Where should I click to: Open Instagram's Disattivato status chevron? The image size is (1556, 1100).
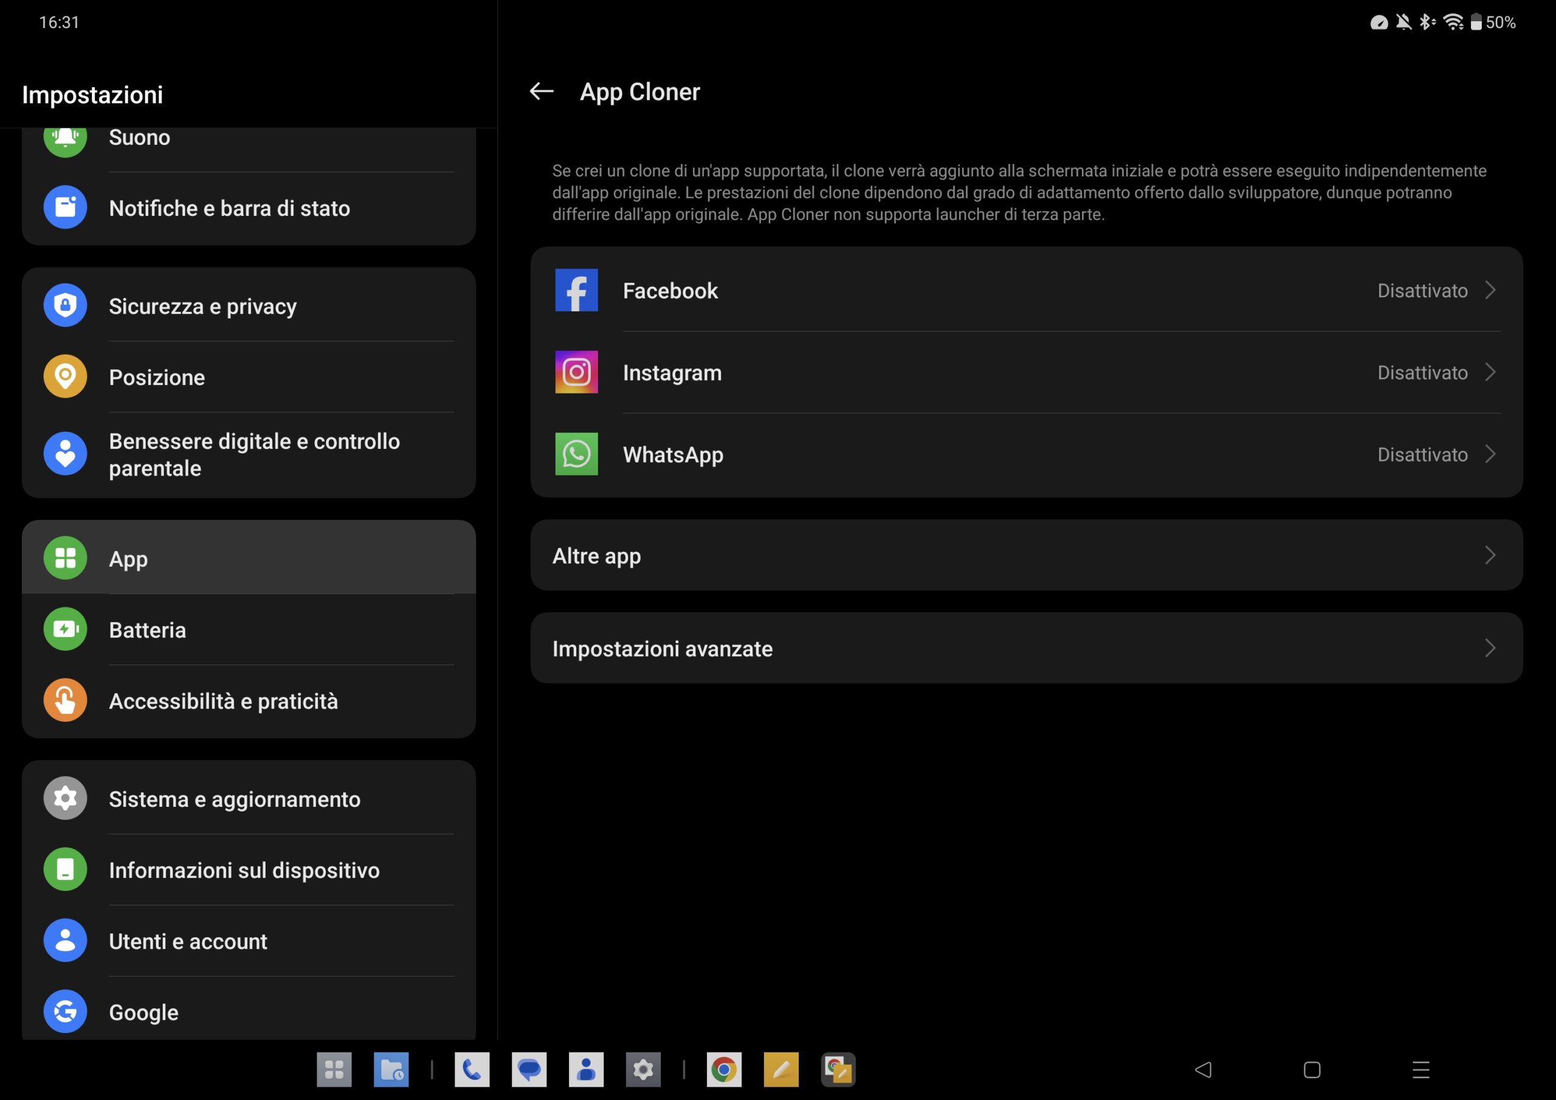point(1490,372)
